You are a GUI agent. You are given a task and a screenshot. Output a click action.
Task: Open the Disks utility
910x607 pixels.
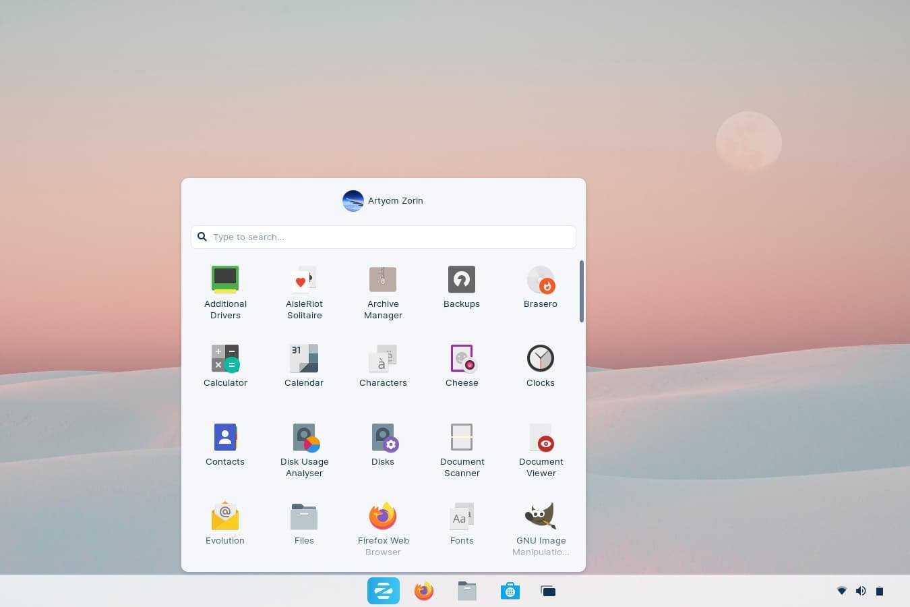point(383,445)
